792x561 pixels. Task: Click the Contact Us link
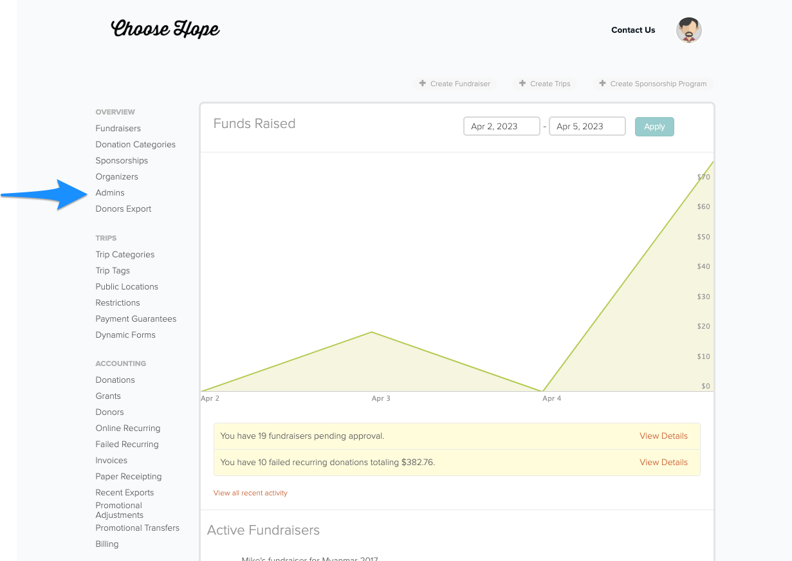(633, 30)
